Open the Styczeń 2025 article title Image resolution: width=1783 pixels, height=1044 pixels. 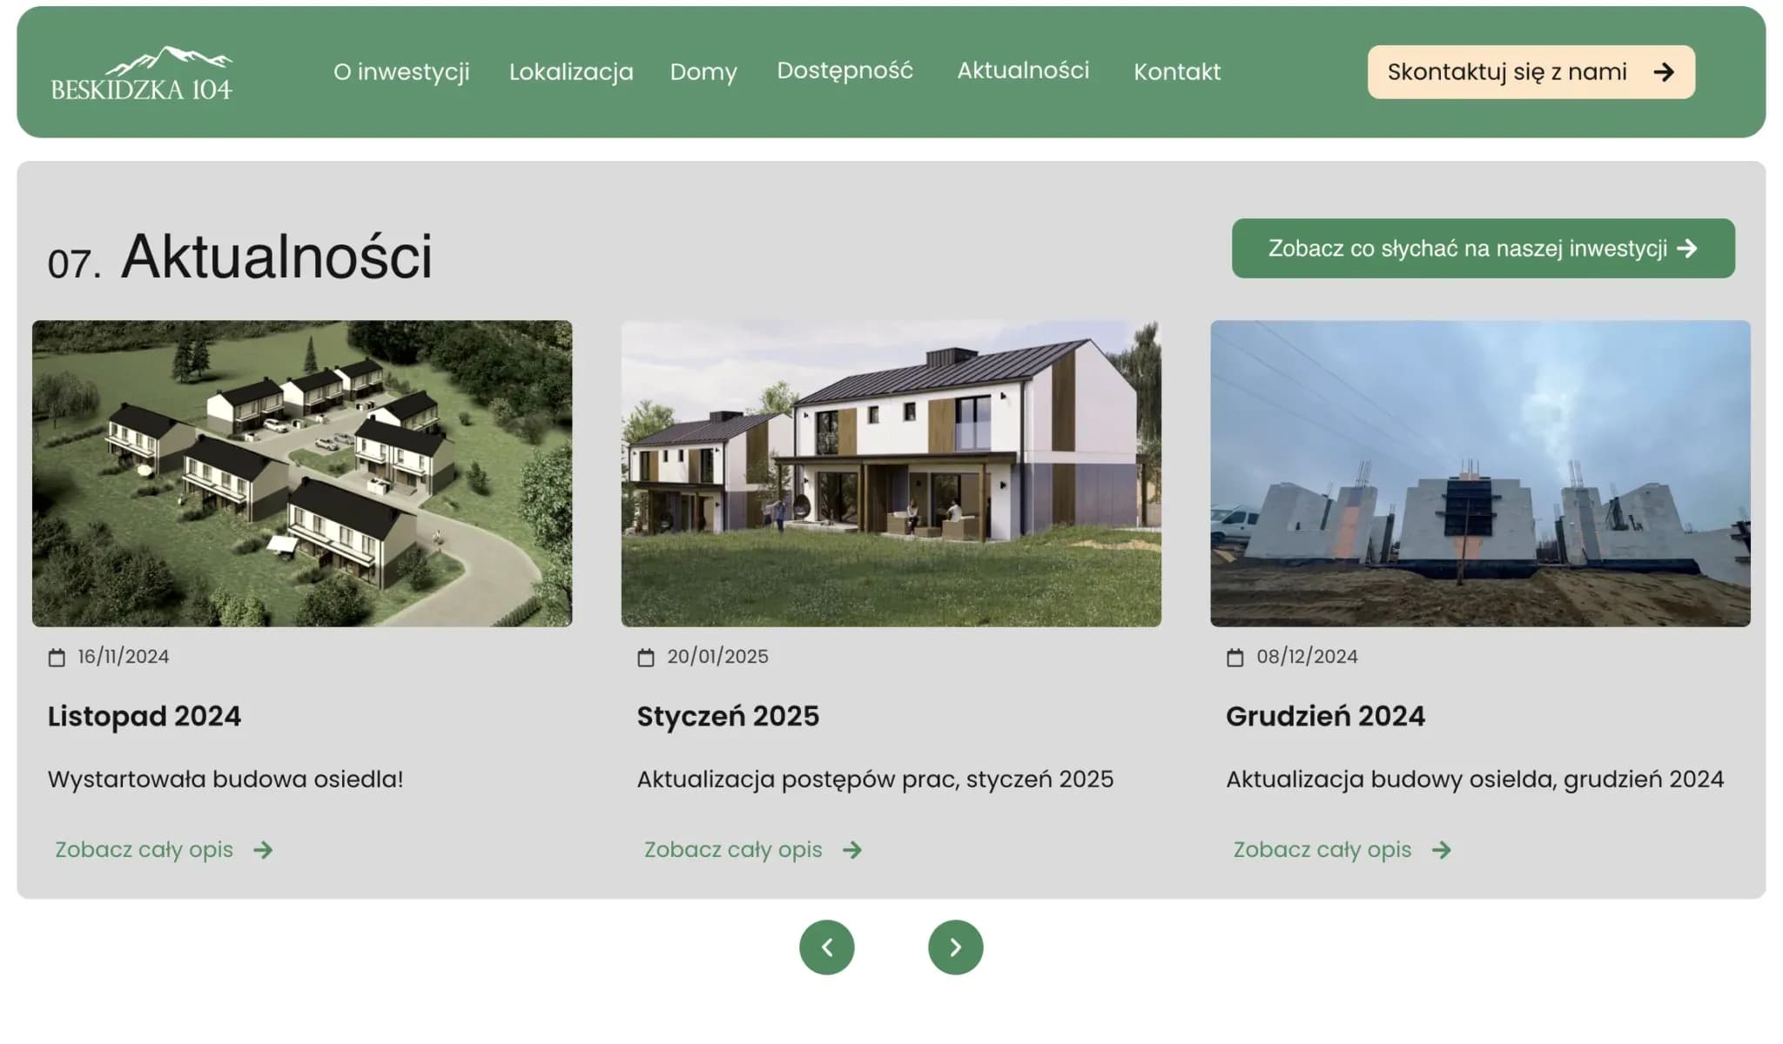click(x=728, y=716)
